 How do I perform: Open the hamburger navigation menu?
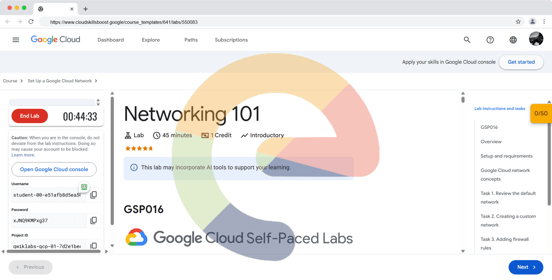coord(16,40)
